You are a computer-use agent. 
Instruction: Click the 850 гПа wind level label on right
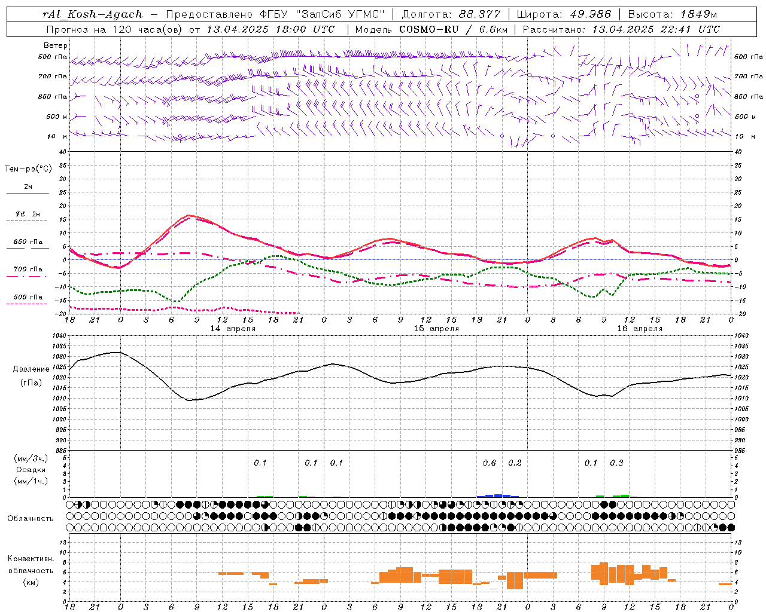(x=749, y=96)
